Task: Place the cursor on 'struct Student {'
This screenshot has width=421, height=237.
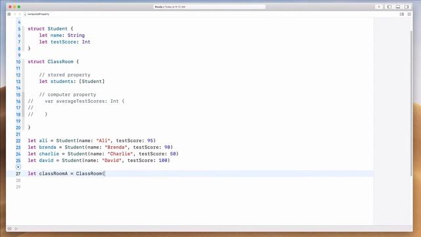Action: [x=51, y=29]
